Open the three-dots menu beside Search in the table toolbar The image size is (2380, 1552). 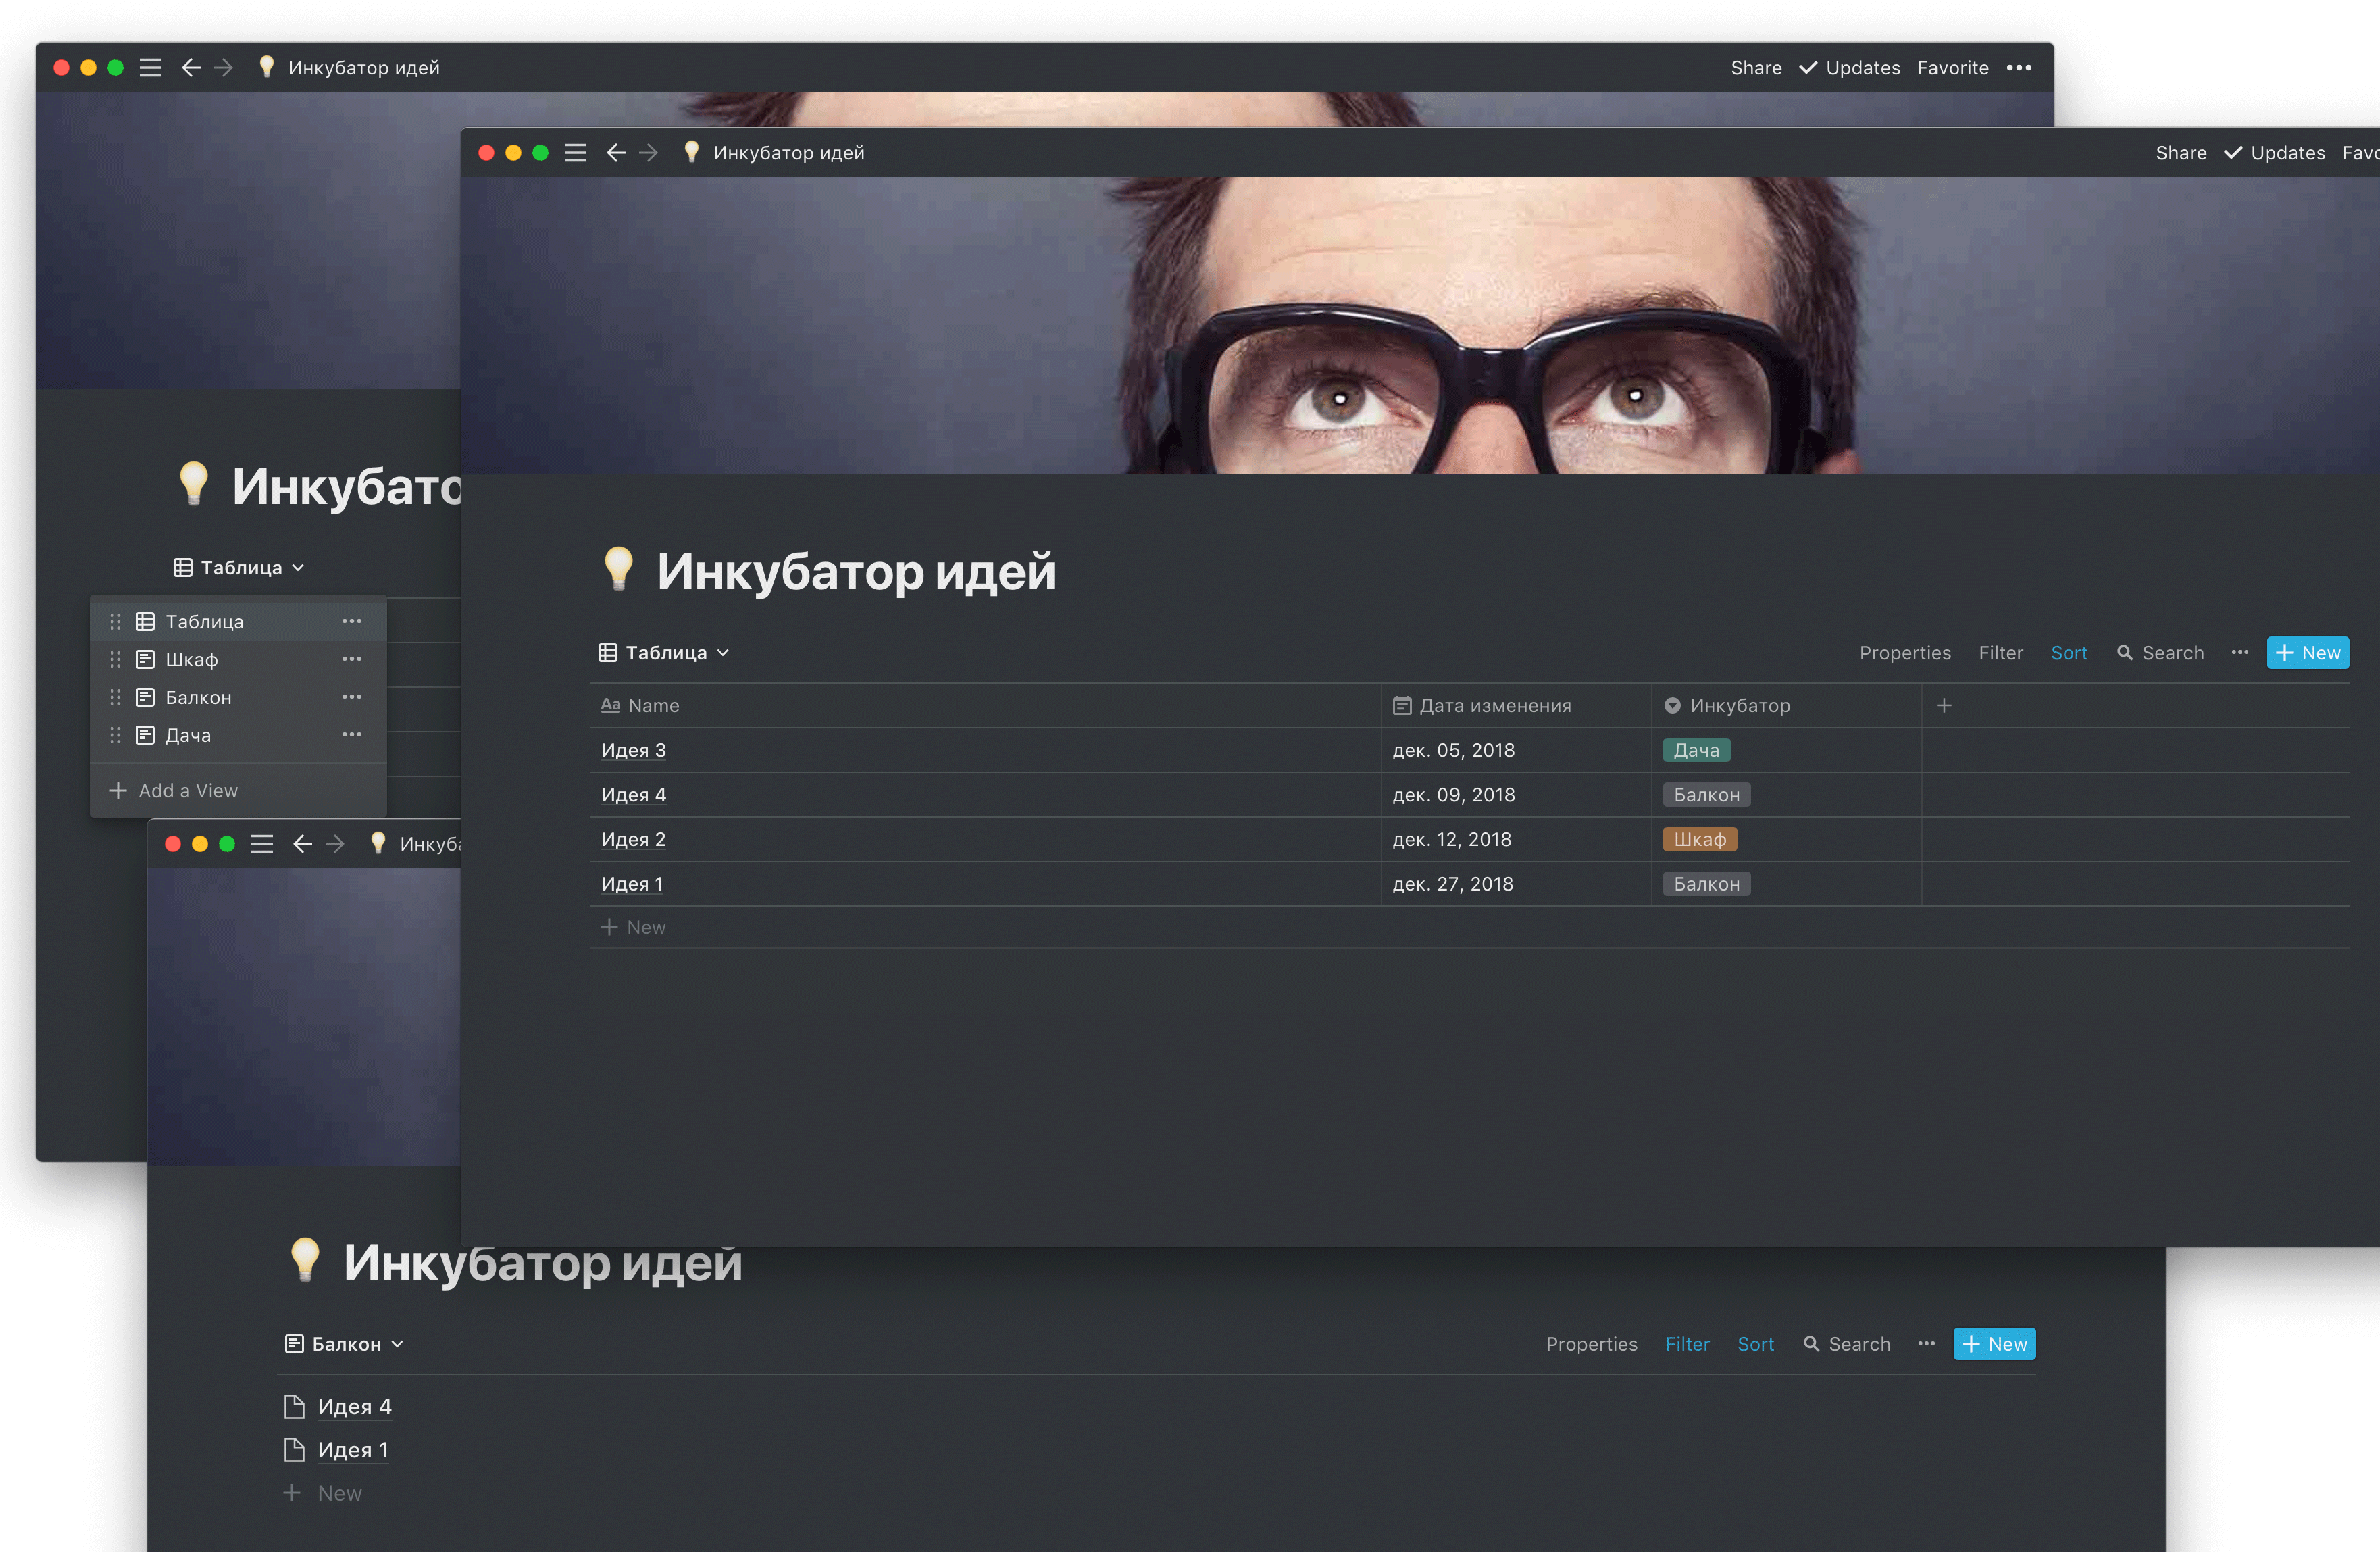(x=2239, y=653)
